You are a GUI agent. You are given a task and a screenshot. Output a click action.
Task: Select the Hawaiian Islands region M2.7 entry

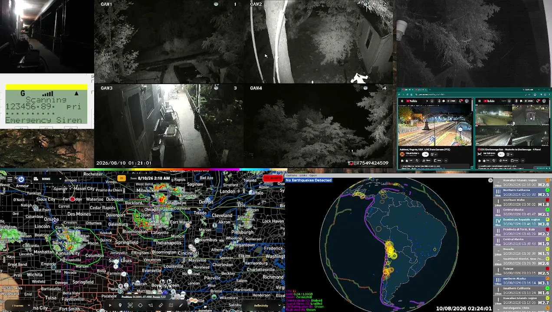pyautogui.click(x=522, y=300)
